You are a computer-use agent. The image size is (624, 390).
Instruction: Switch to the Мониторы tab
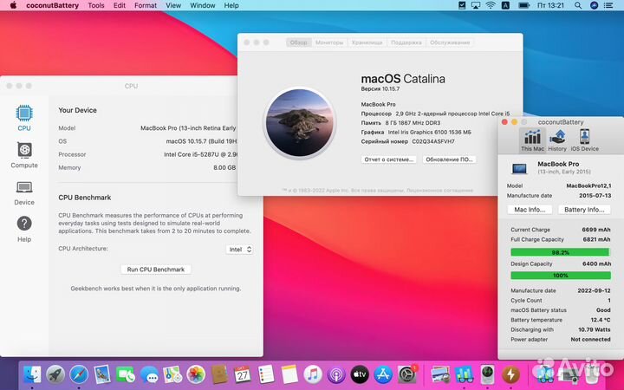[x=329, y=42]
